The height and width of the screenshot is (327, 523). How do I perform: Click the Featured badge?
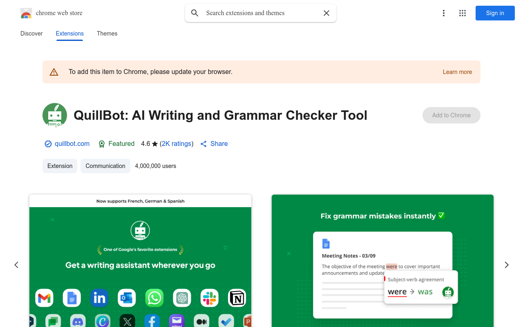(116, 144)
